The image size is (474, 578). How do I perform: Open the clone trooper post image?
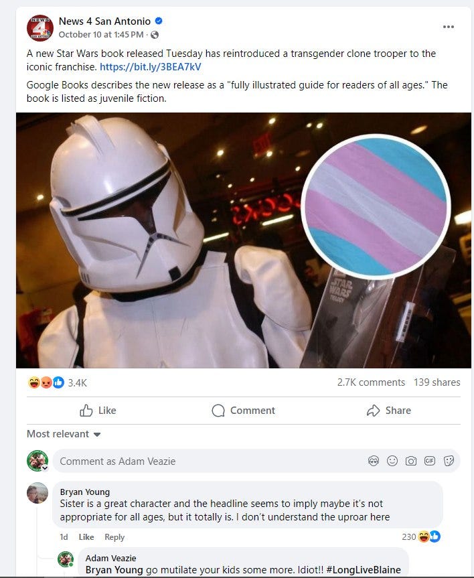[244, 240]
